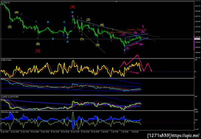Select the magenta (4) wave label
The width and height of the screenshot is (201, 139).
click(141, 44)
